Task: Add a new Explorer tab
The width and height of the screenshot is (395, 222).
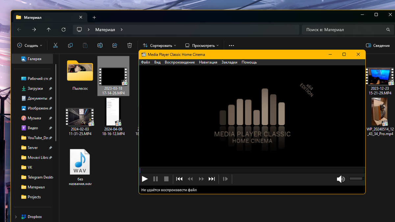Action: coord(94,17)
